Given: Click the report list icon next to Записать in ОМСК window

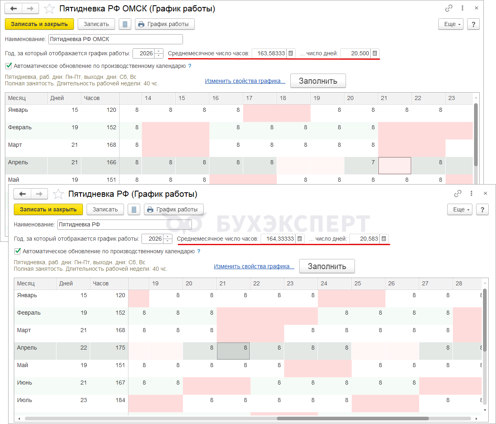Looking at the screenshot, I should pos(125,24).
